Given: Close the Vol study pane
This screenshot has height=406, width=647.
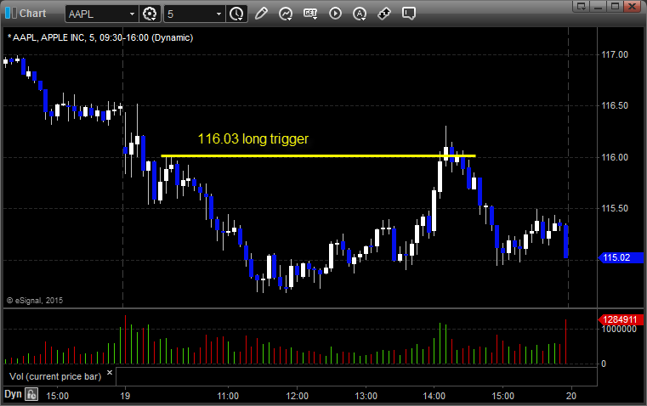Looking at the screenshot, I should 110,373.
